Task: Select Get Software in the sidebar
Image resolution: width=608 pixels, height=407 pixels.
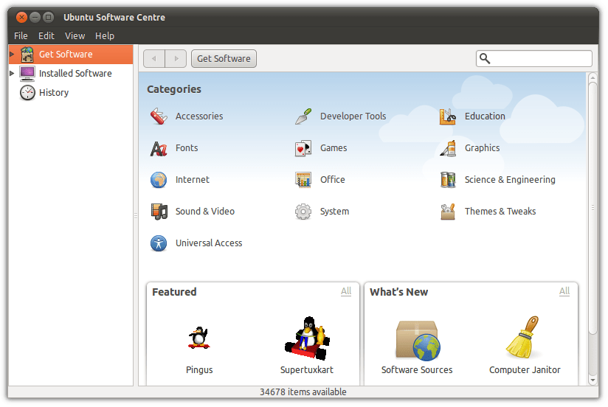Action: coord(71,55)
